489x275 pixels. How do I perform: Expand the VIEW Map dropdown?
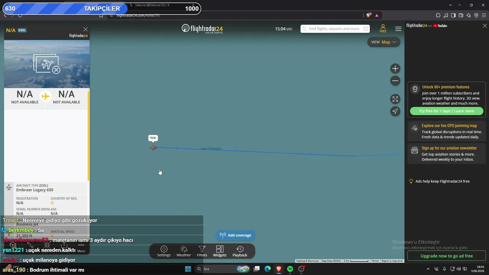click(x=384, y=42)
